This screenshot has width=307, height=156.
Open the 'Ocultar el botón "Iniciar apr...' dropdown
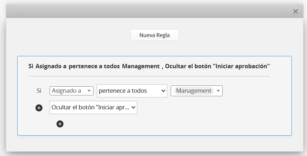coord(90,107)
